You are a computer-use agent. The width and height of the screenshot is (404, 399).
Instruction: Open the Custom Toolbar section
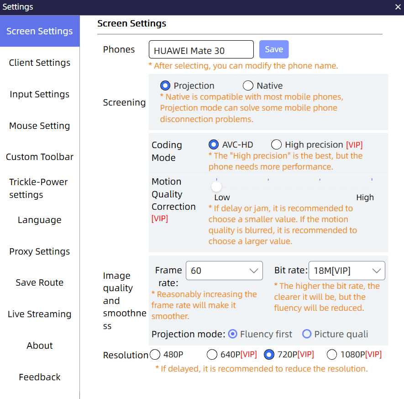pos(40,157)
